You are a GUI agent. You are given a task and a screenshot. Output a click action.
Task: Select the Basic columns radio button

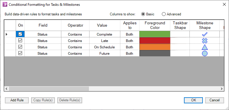pos(143,14)
